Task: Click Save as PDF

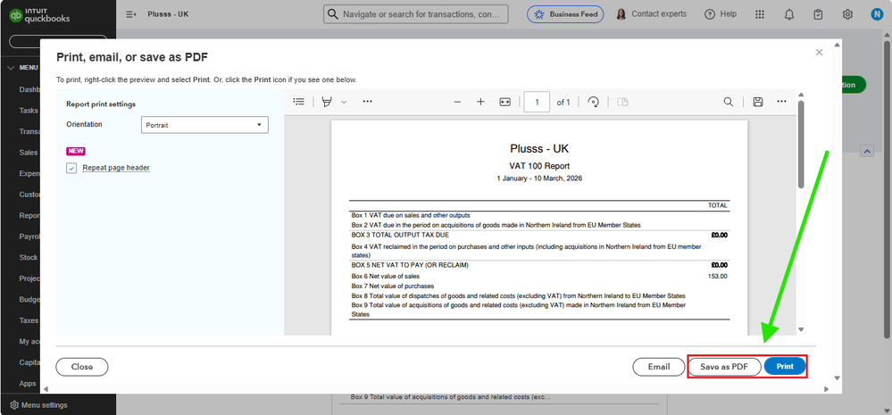Action: point(724,367)
